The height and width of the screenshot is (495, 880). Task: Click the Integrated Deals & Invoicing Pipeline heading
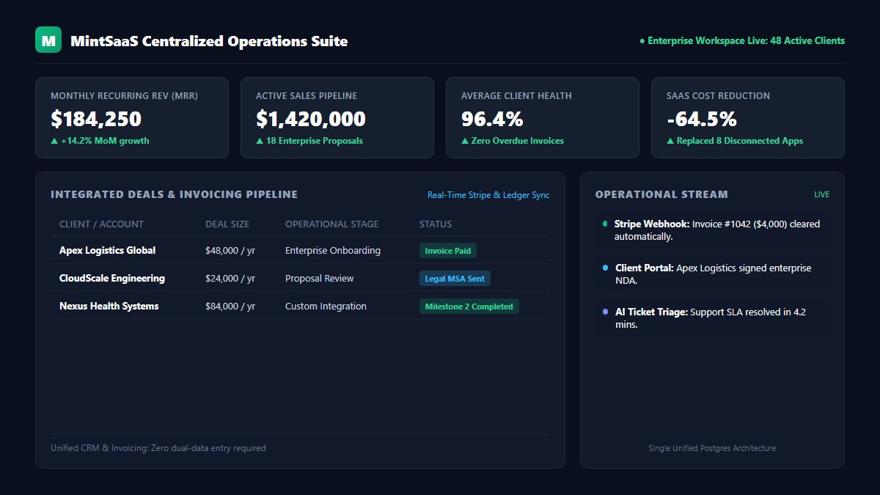coord(174,194)
